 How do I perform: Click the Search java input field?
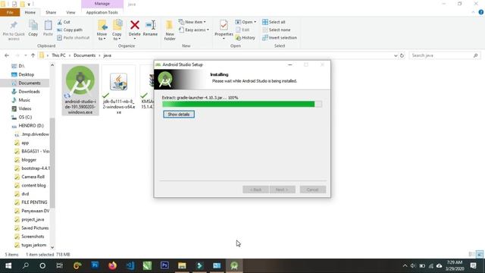click(445, 55)
